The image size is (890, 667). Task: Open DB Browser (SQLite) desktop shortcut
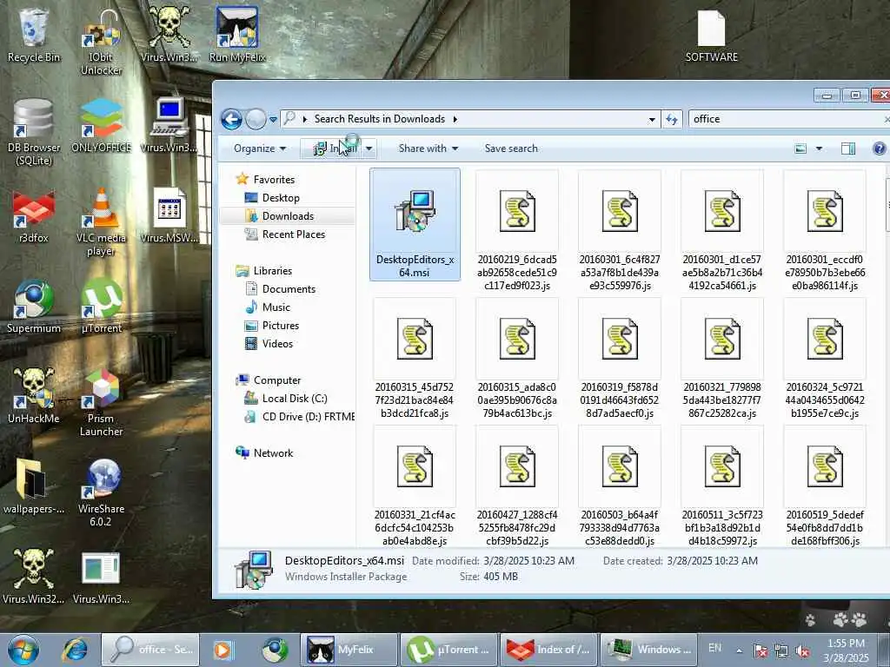coord(34,133)
